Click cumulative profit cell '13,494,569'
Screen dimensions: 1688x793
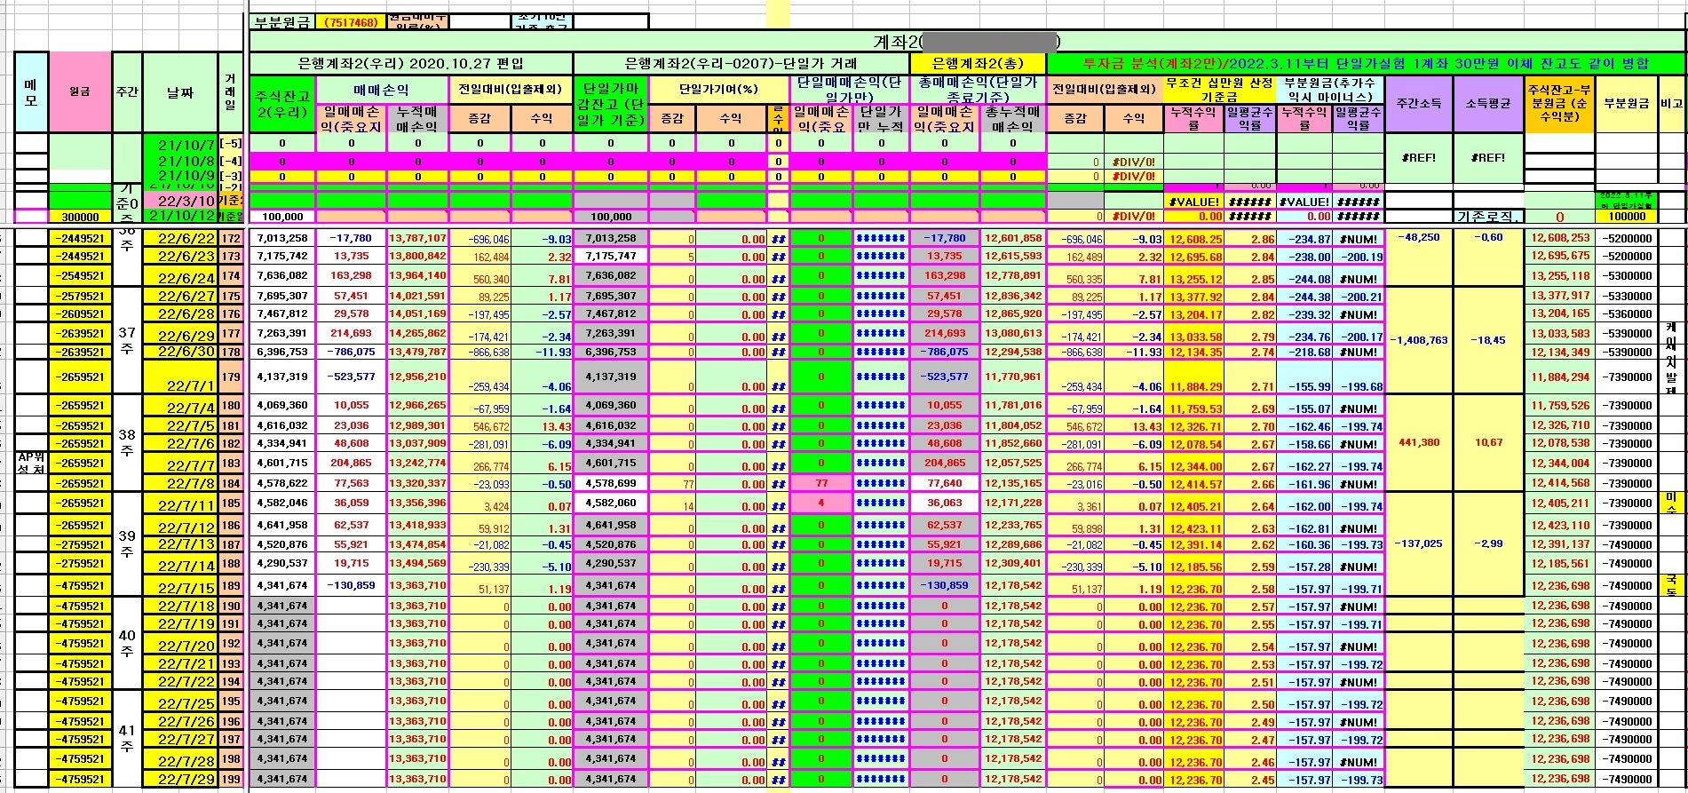tap(418, 563)
